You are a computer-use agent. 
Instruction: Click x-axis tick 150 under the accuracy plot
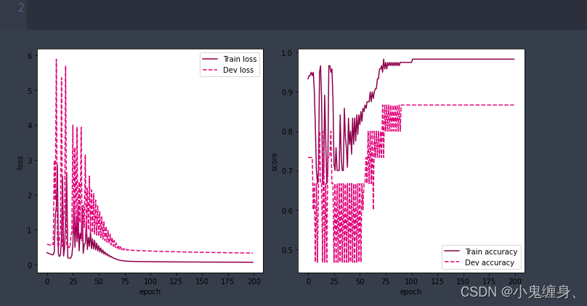click(463, 281)
